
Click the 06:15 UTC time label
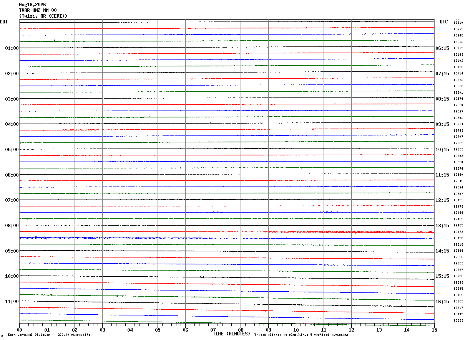point(442,48)
